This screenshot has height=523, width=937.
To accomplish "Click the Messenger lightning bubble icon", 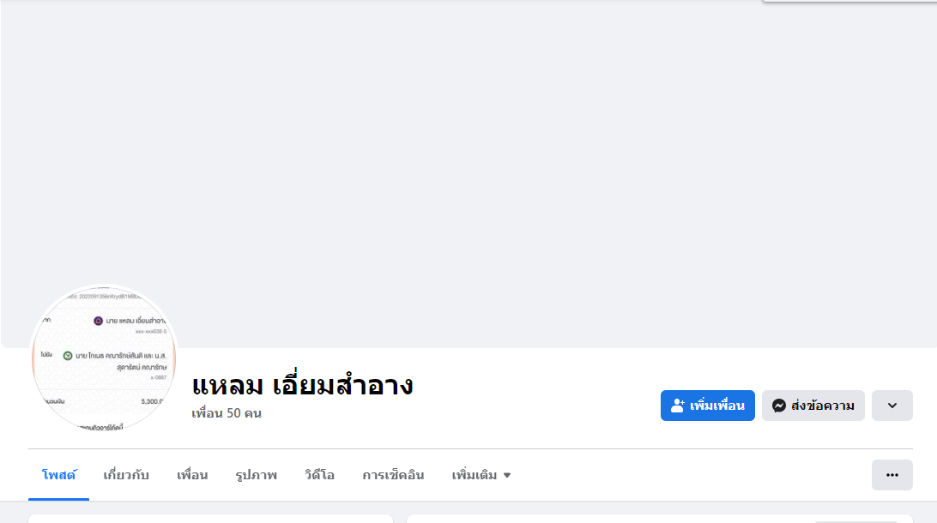I will tap(779, 406).
